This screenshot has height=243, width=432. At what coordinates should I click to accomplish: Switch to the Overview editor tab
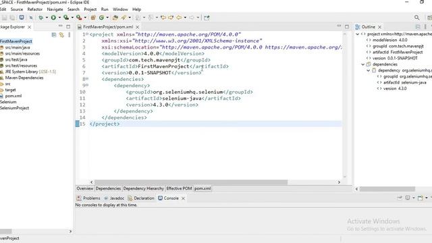coord(85,188)
